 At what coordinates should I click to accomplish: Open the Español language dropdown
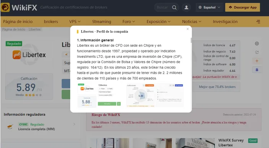[x=209, y=7]
